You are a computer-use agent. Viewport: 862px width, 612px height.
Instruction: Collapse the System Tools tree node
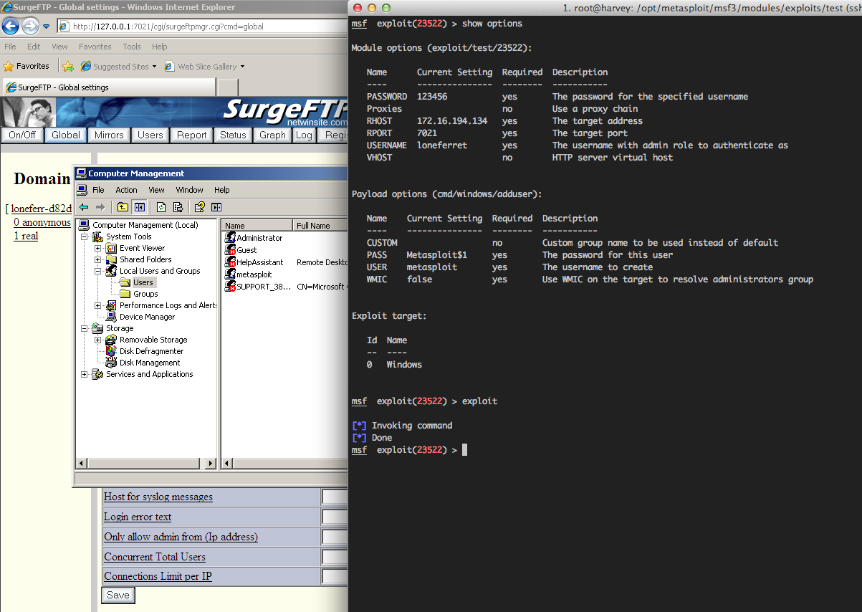click(x=85, y=236)
